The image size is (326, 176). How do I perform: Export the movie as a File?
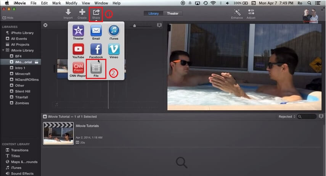(96, 69)
